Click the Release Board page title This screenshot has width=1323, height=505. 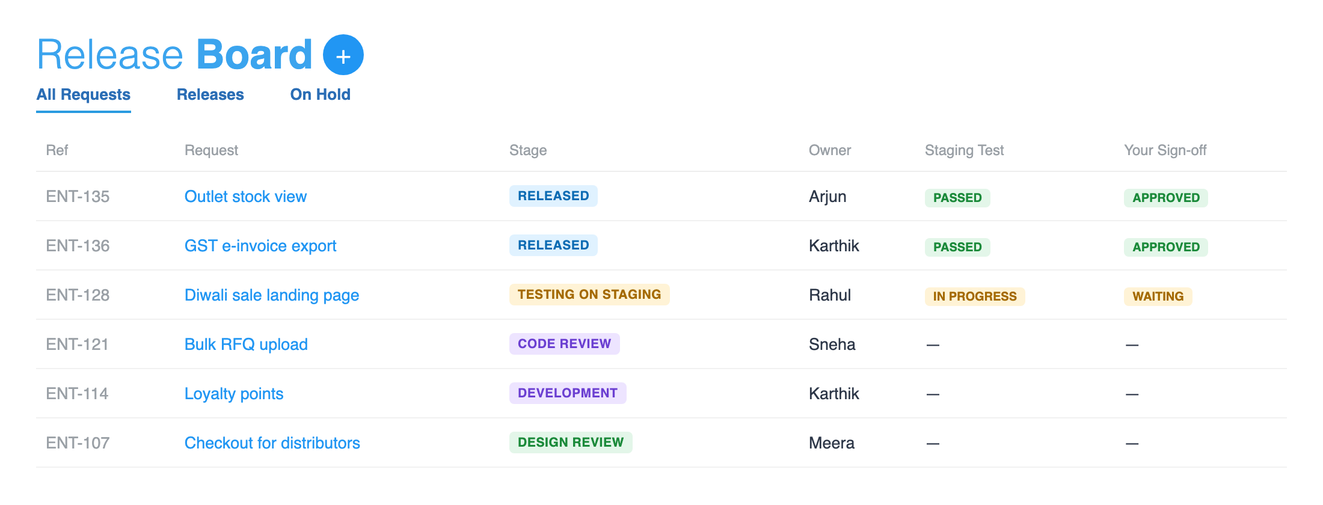(174, 55)
